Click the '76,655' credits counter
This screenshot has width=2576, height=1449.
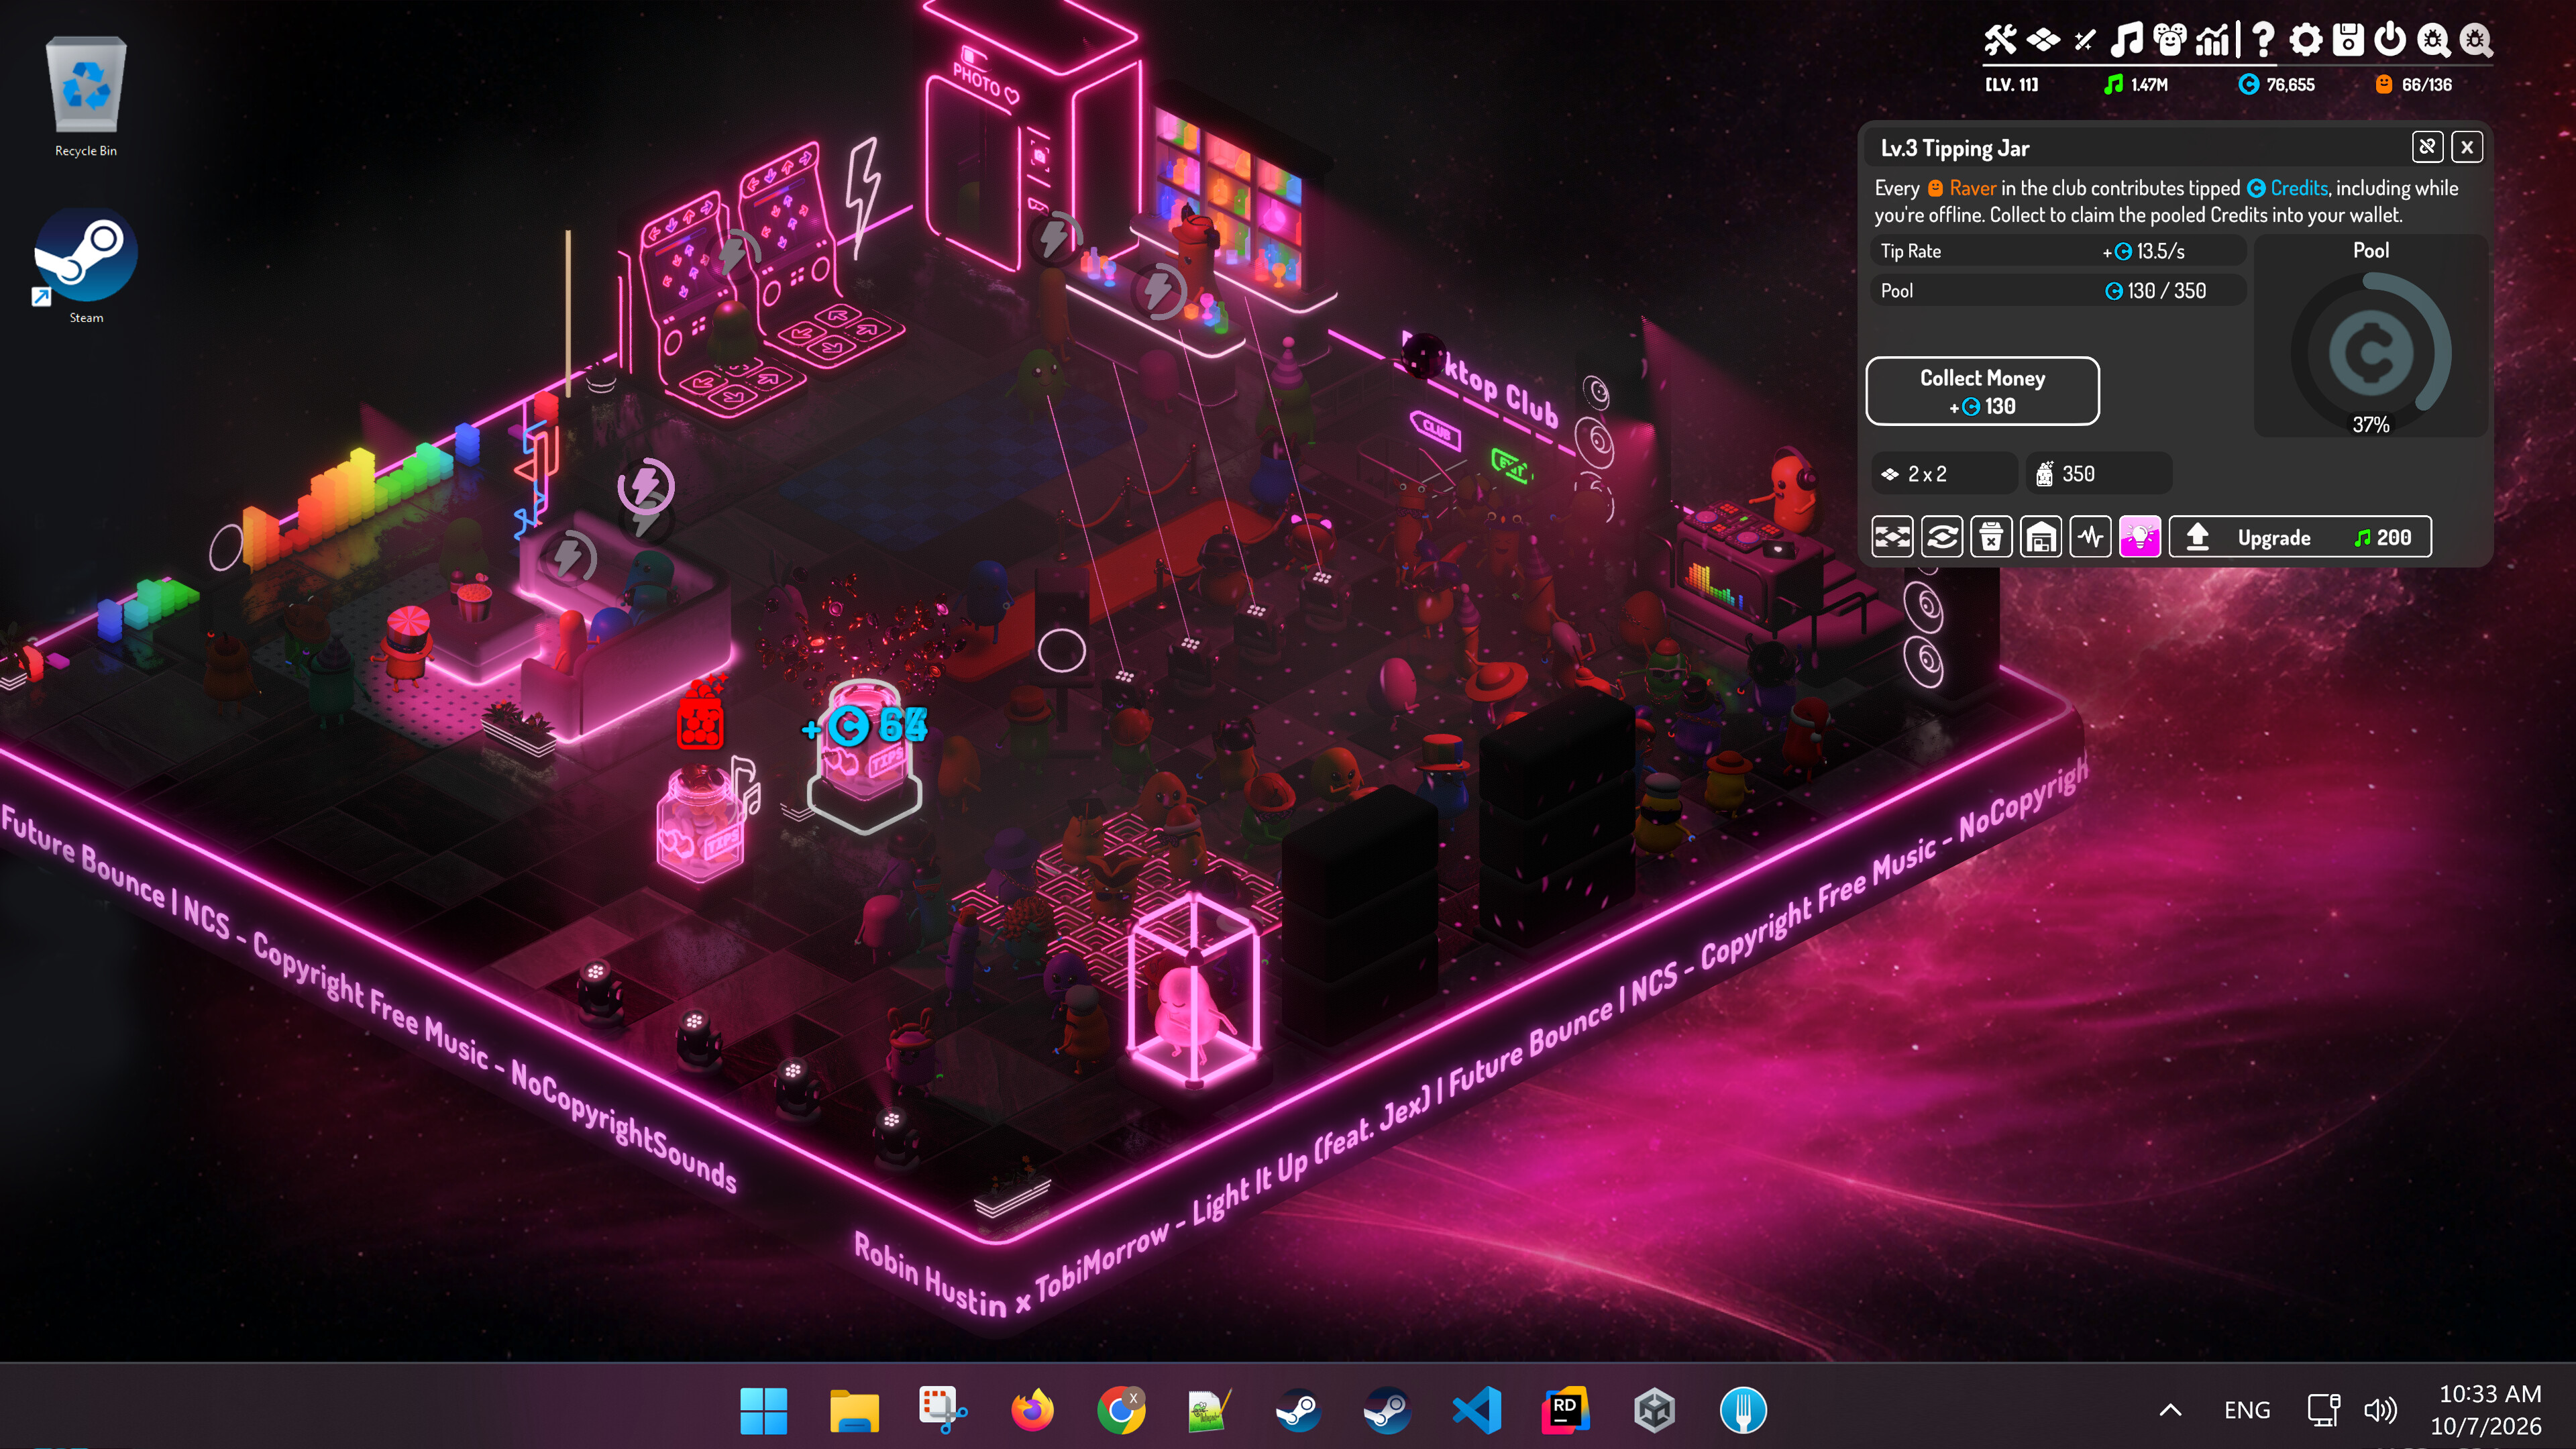[x=2276, y=85]
